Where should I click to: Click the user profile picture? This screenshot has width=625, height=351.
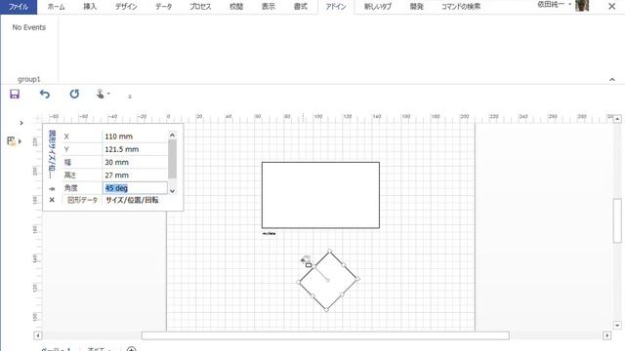click(x=582, y=6)
